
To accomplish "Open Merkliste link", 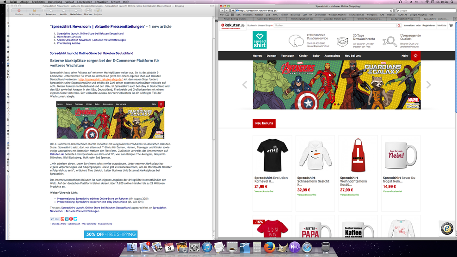I will pos(442,25).
